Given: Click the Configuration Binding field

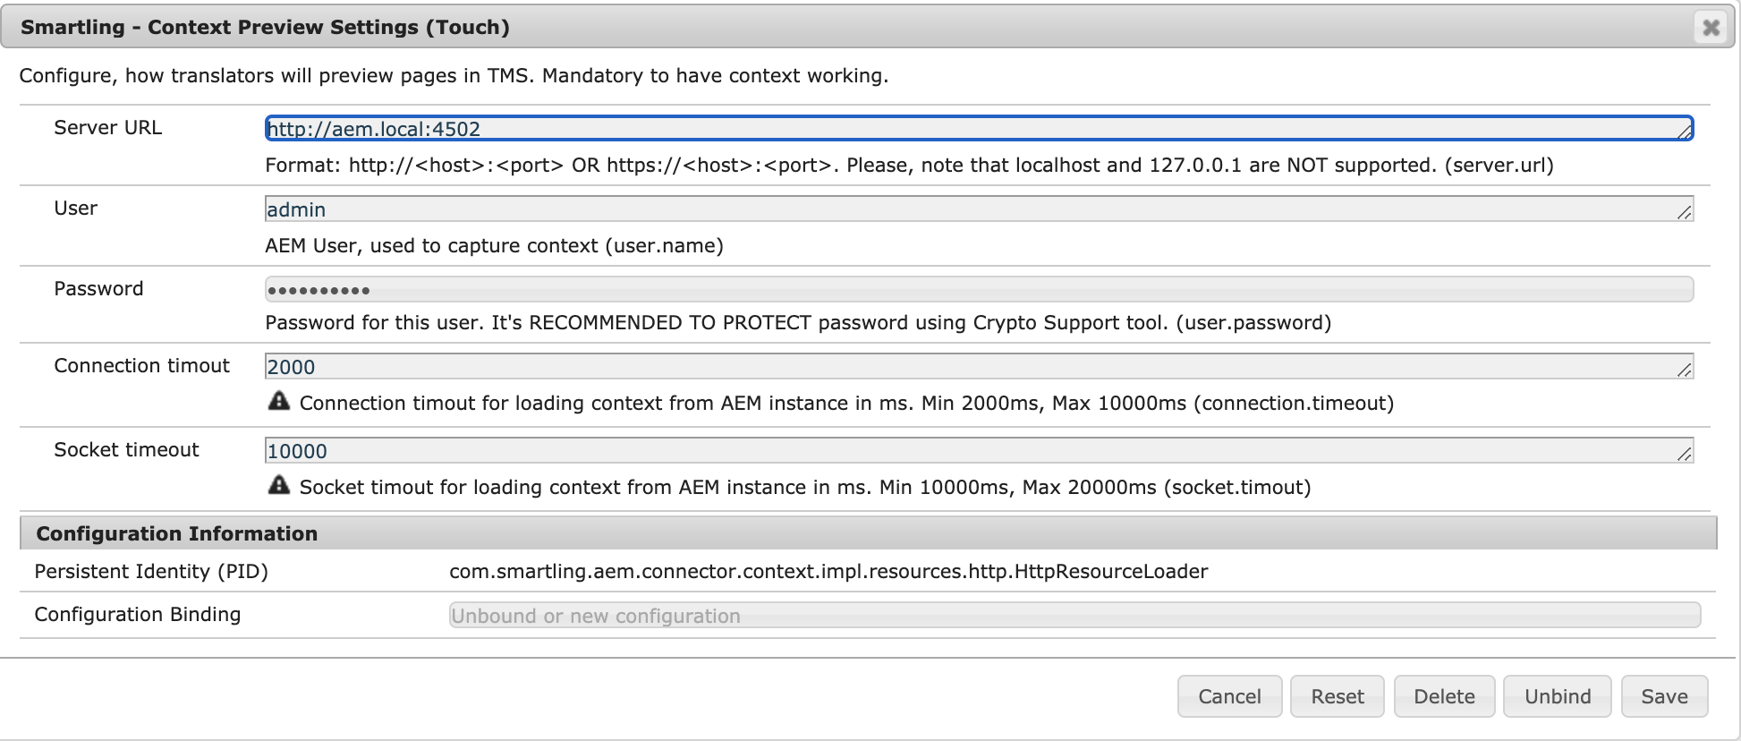Looking at the screenshot, I should pos(1074,615).
